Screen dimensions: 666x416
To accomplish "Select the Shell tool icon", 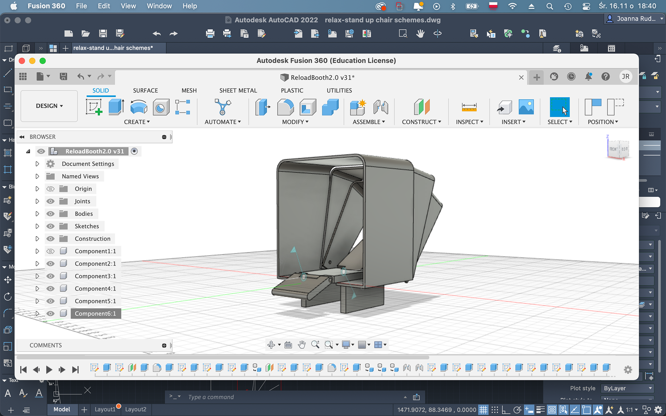I will coord(308,107).
